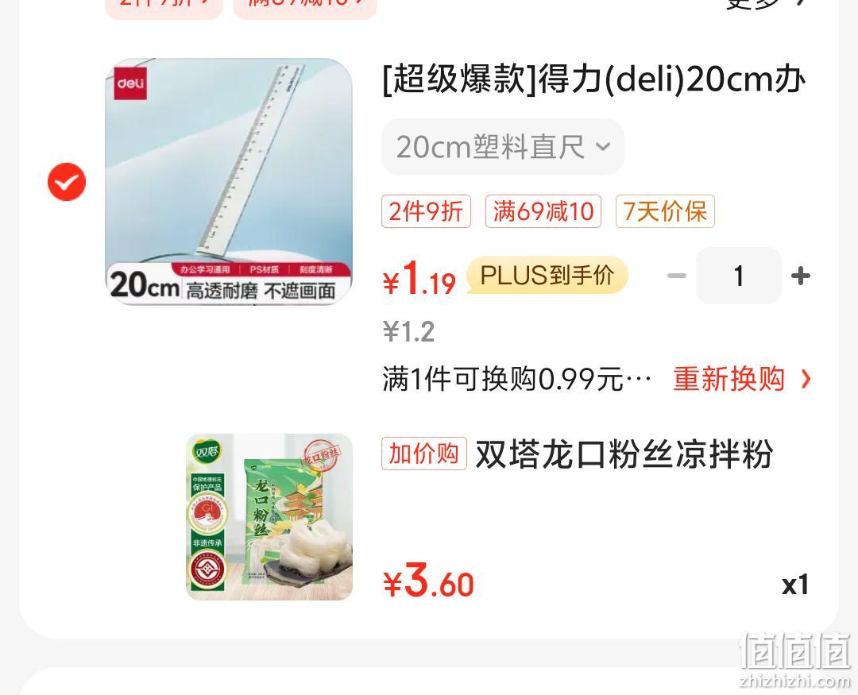Open the 20cm塑料直尺 spec dropdown
The image size is (858, 695).
tap(502, 147)
